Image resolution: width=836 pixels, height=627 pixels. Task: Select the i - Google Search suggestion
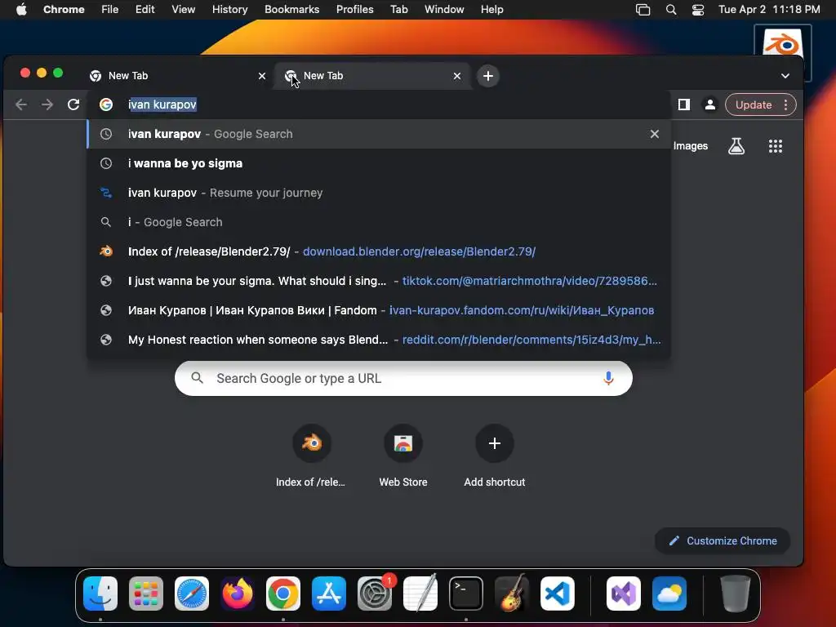pyautogui.click(x=379, y=222)
